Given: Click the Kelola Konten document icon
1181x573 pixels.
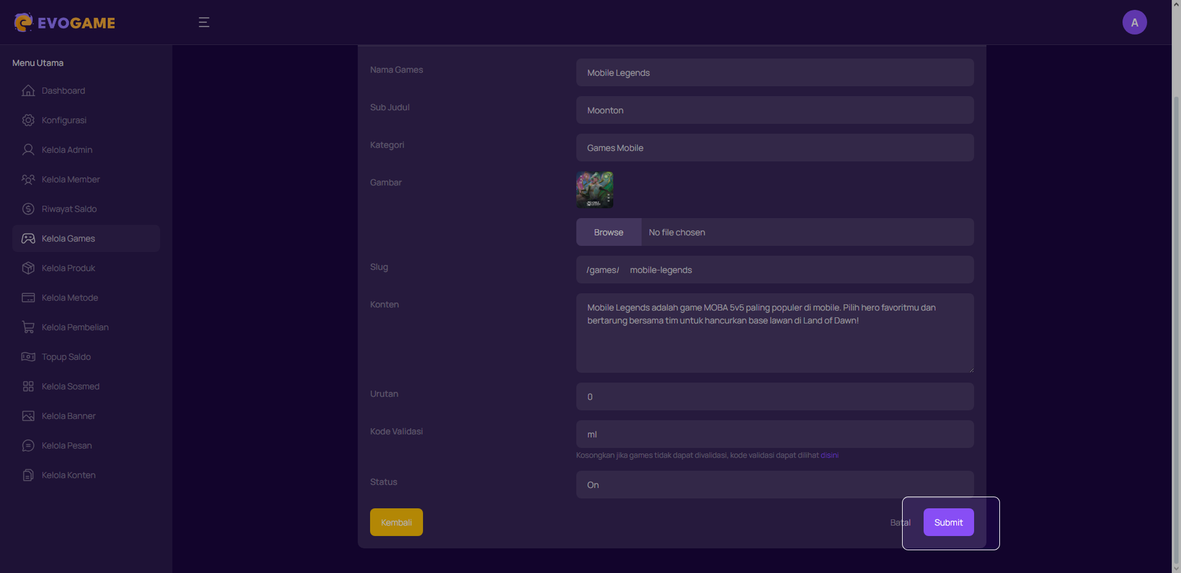Looking at the screenshot, I should click(x=28, y=475).
